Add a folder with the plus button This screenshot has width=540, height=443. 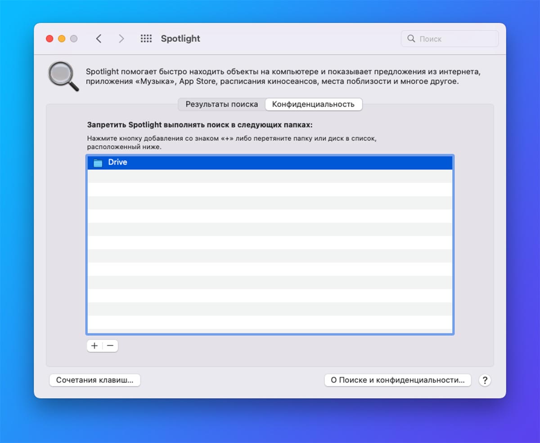[94, 346]
